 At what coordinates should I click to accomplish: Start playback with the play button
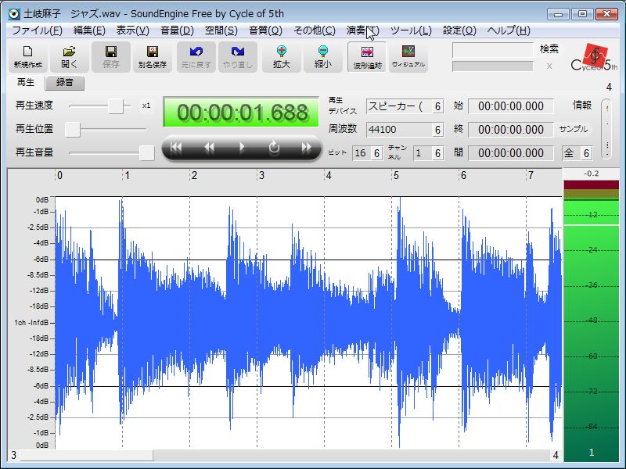[x=242, y=148]
